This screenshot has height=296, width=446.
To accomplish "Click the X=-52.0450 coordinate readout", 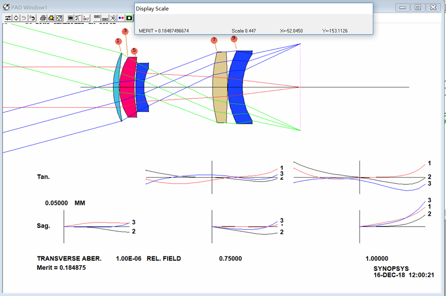I will [291, 31].
